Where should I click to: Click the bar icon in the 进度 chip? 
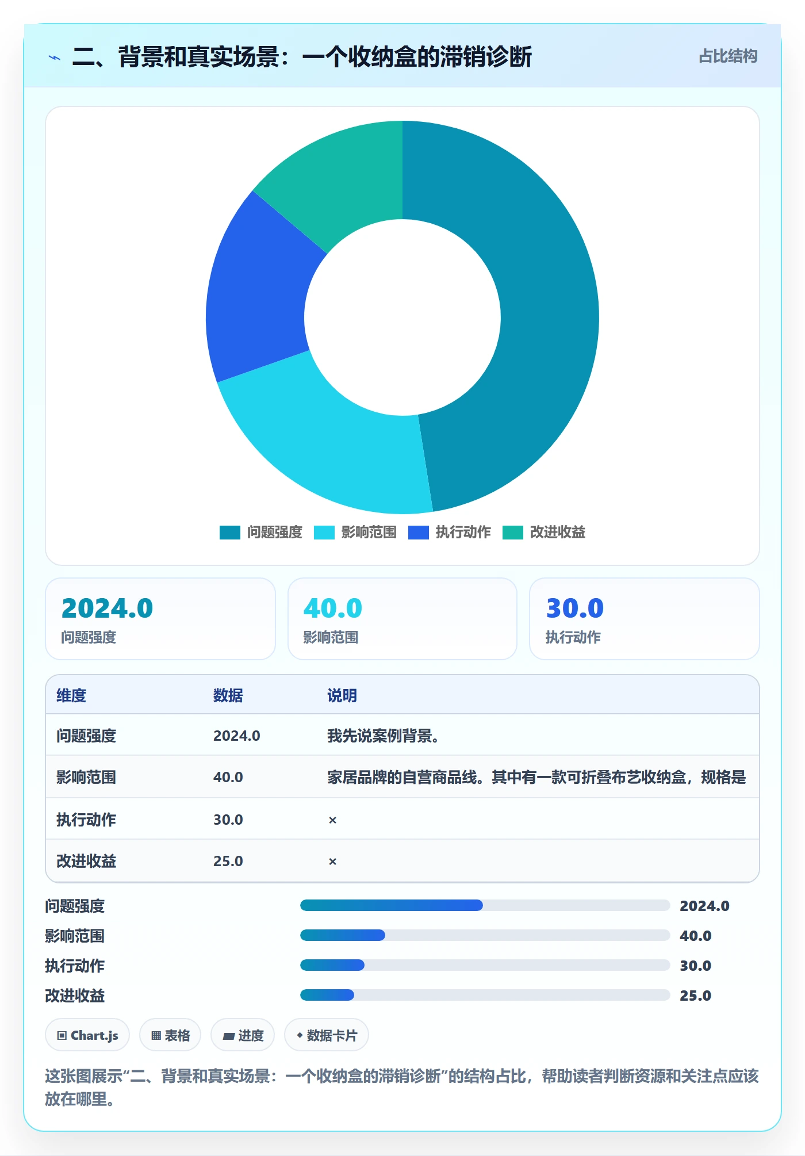(229, 1036)
